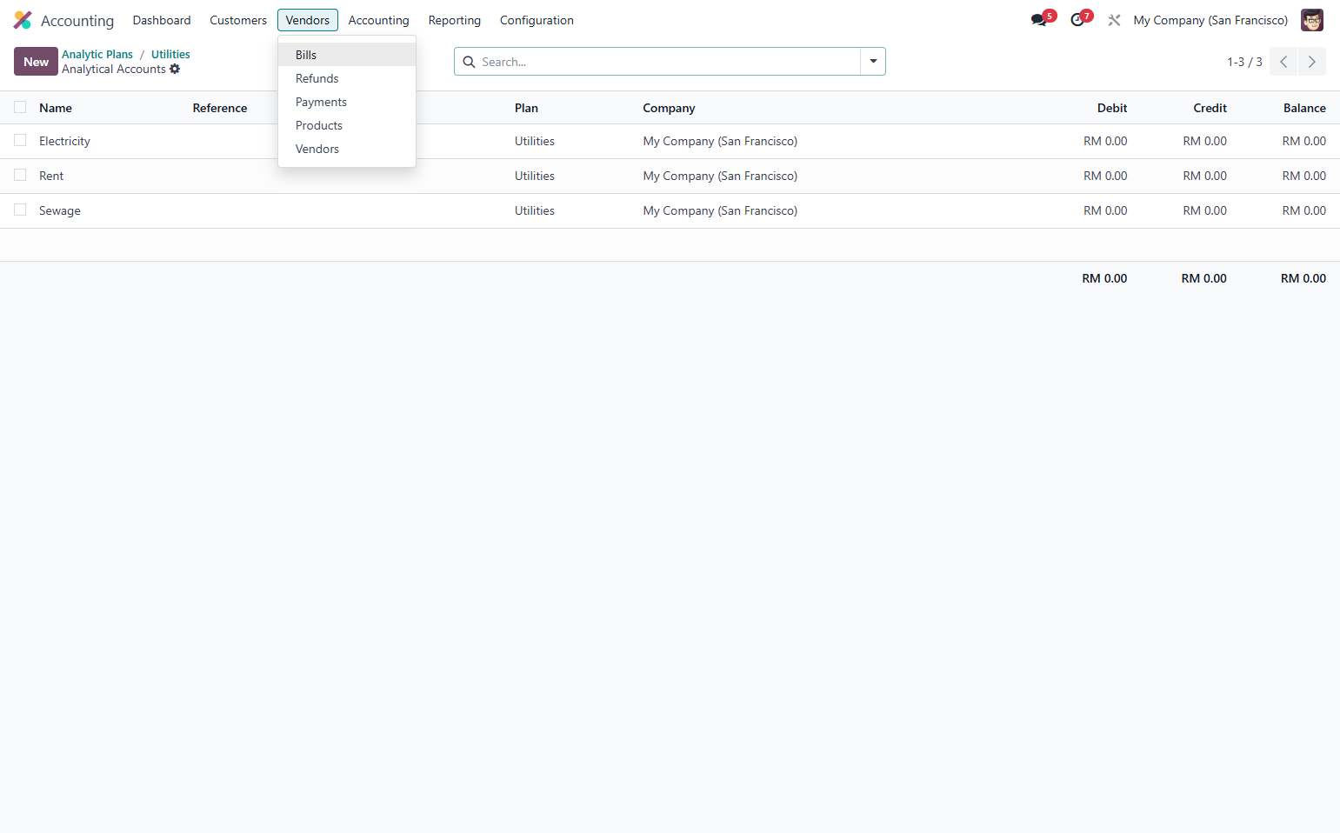Focus the Search input field
Screen dimensions: 1340x833
click(x=668, y=62)
